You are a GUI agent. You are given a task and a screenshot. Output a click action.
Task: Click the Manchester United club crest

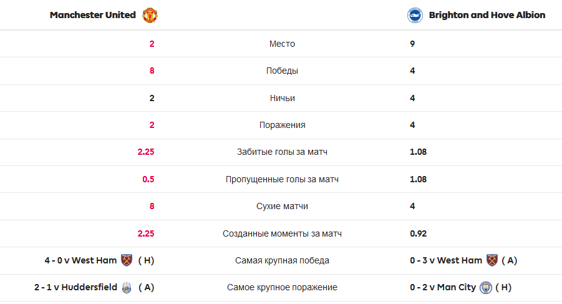(x=150, y=15)
